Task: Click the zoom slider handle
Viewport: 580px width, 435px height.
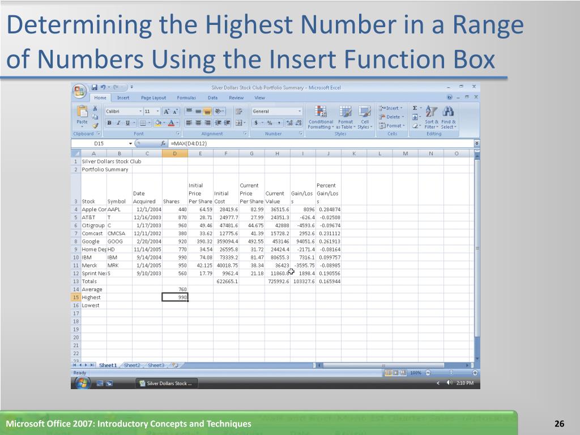Action: (x=451, y=373)
